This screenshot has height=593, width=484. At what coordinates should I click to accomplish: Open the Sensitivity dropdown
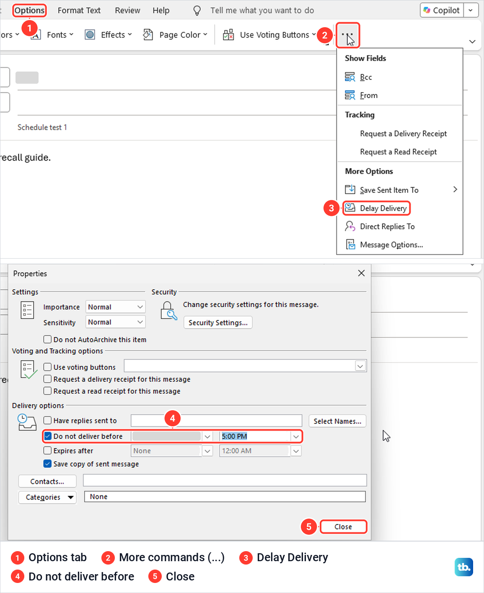coord(116,322)
